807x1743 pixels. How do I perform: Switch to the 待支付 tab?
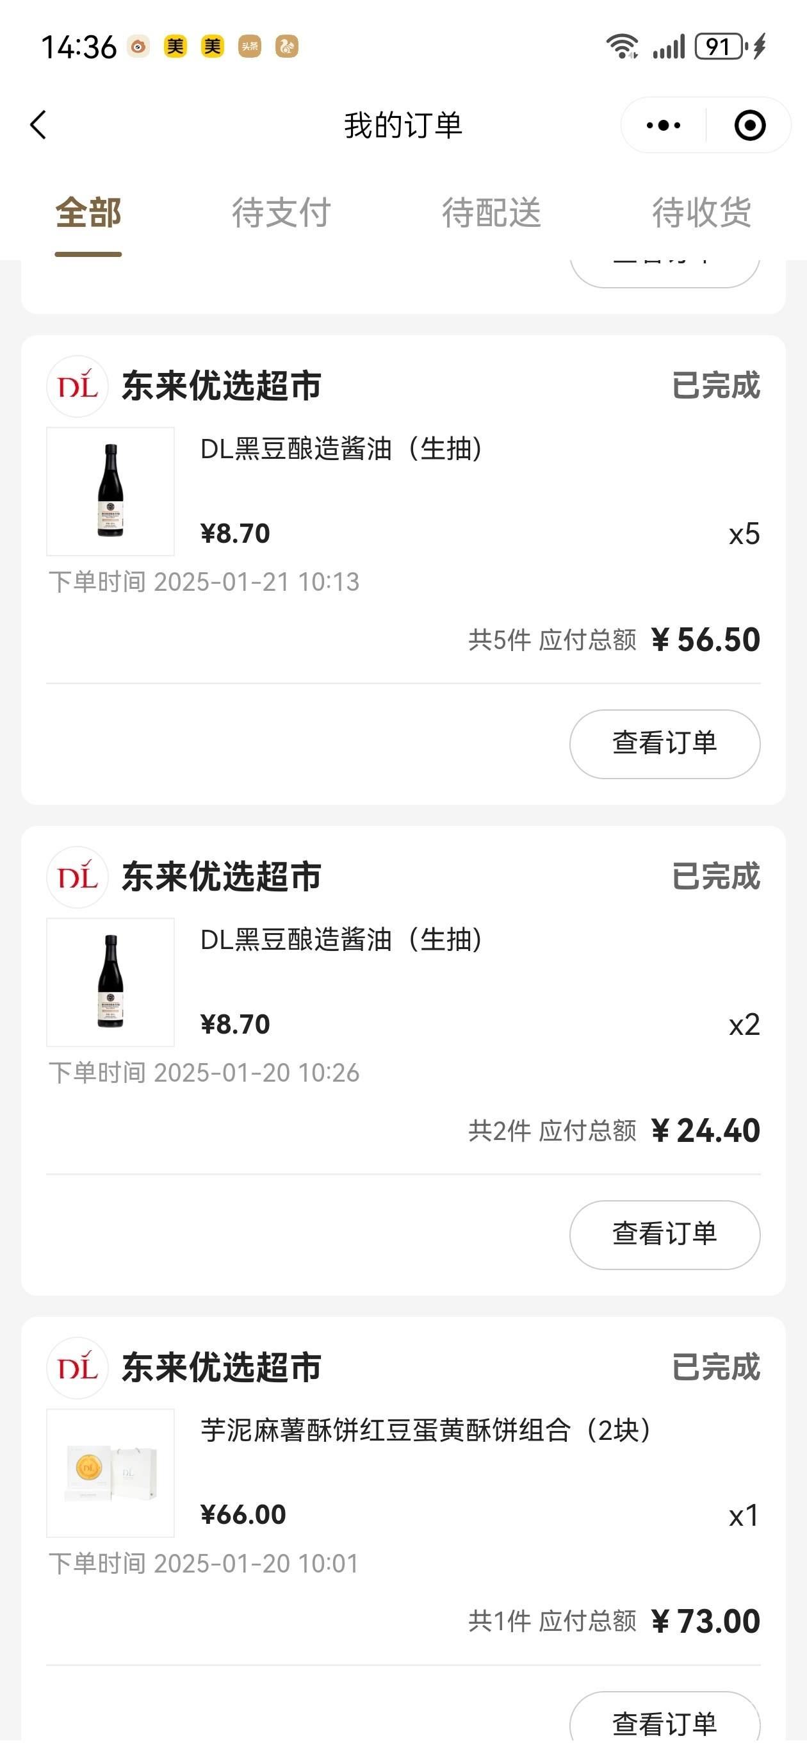point(281,213)
